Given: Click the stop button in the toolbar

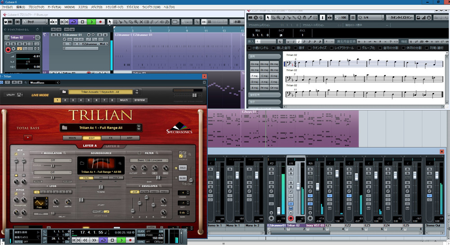Looking at the screenshot, I should [x=82, y=22].
